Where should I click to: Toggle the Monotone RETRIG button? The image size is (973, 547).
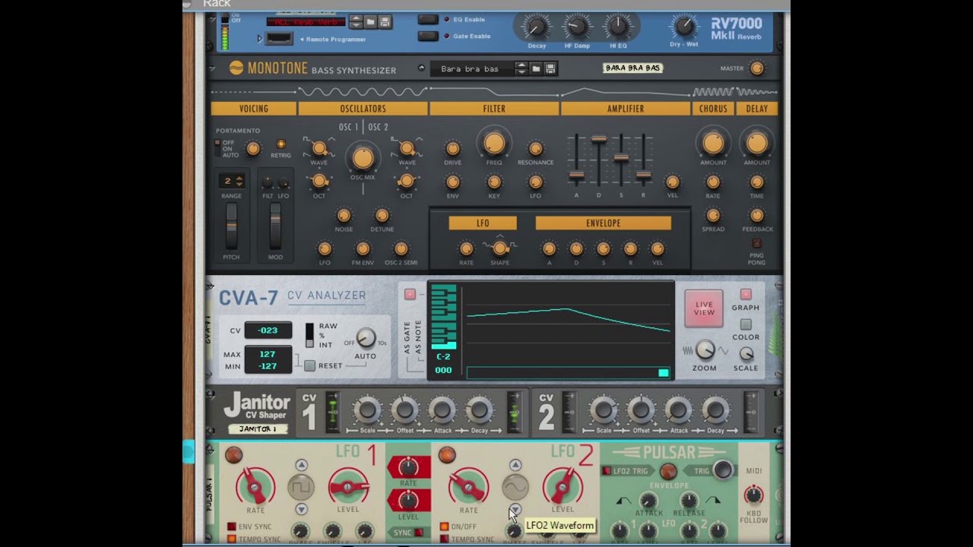coord(280,144)
